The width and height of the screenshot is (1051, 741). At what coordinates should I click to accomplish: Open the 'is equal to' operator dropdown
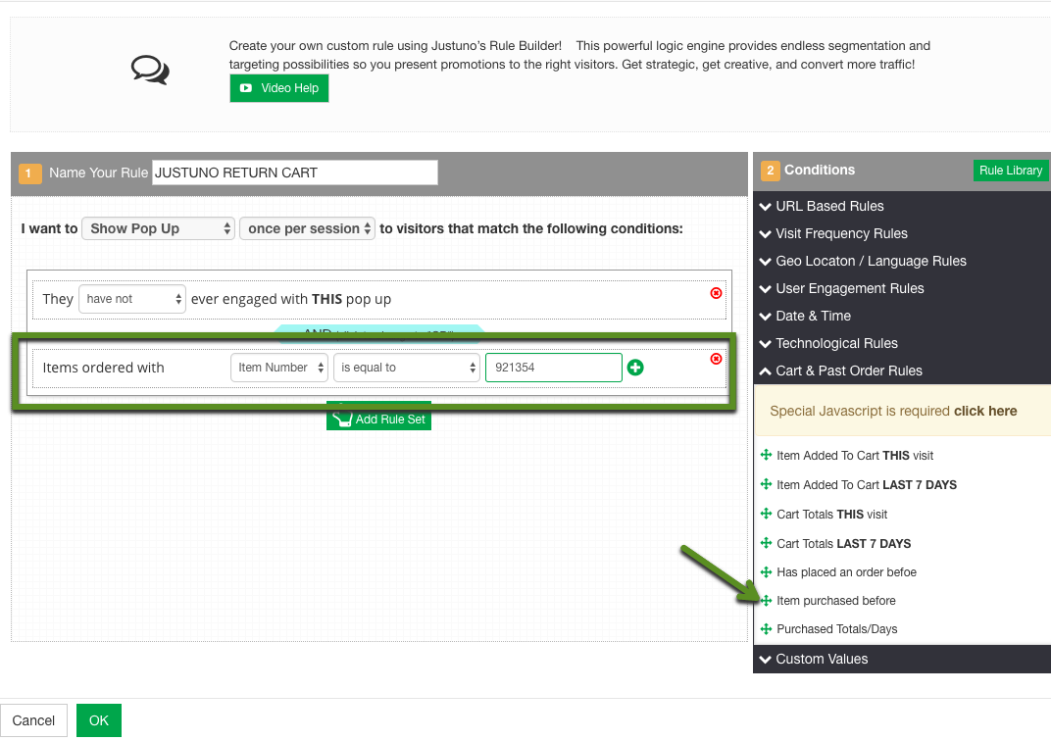(406, 368)
